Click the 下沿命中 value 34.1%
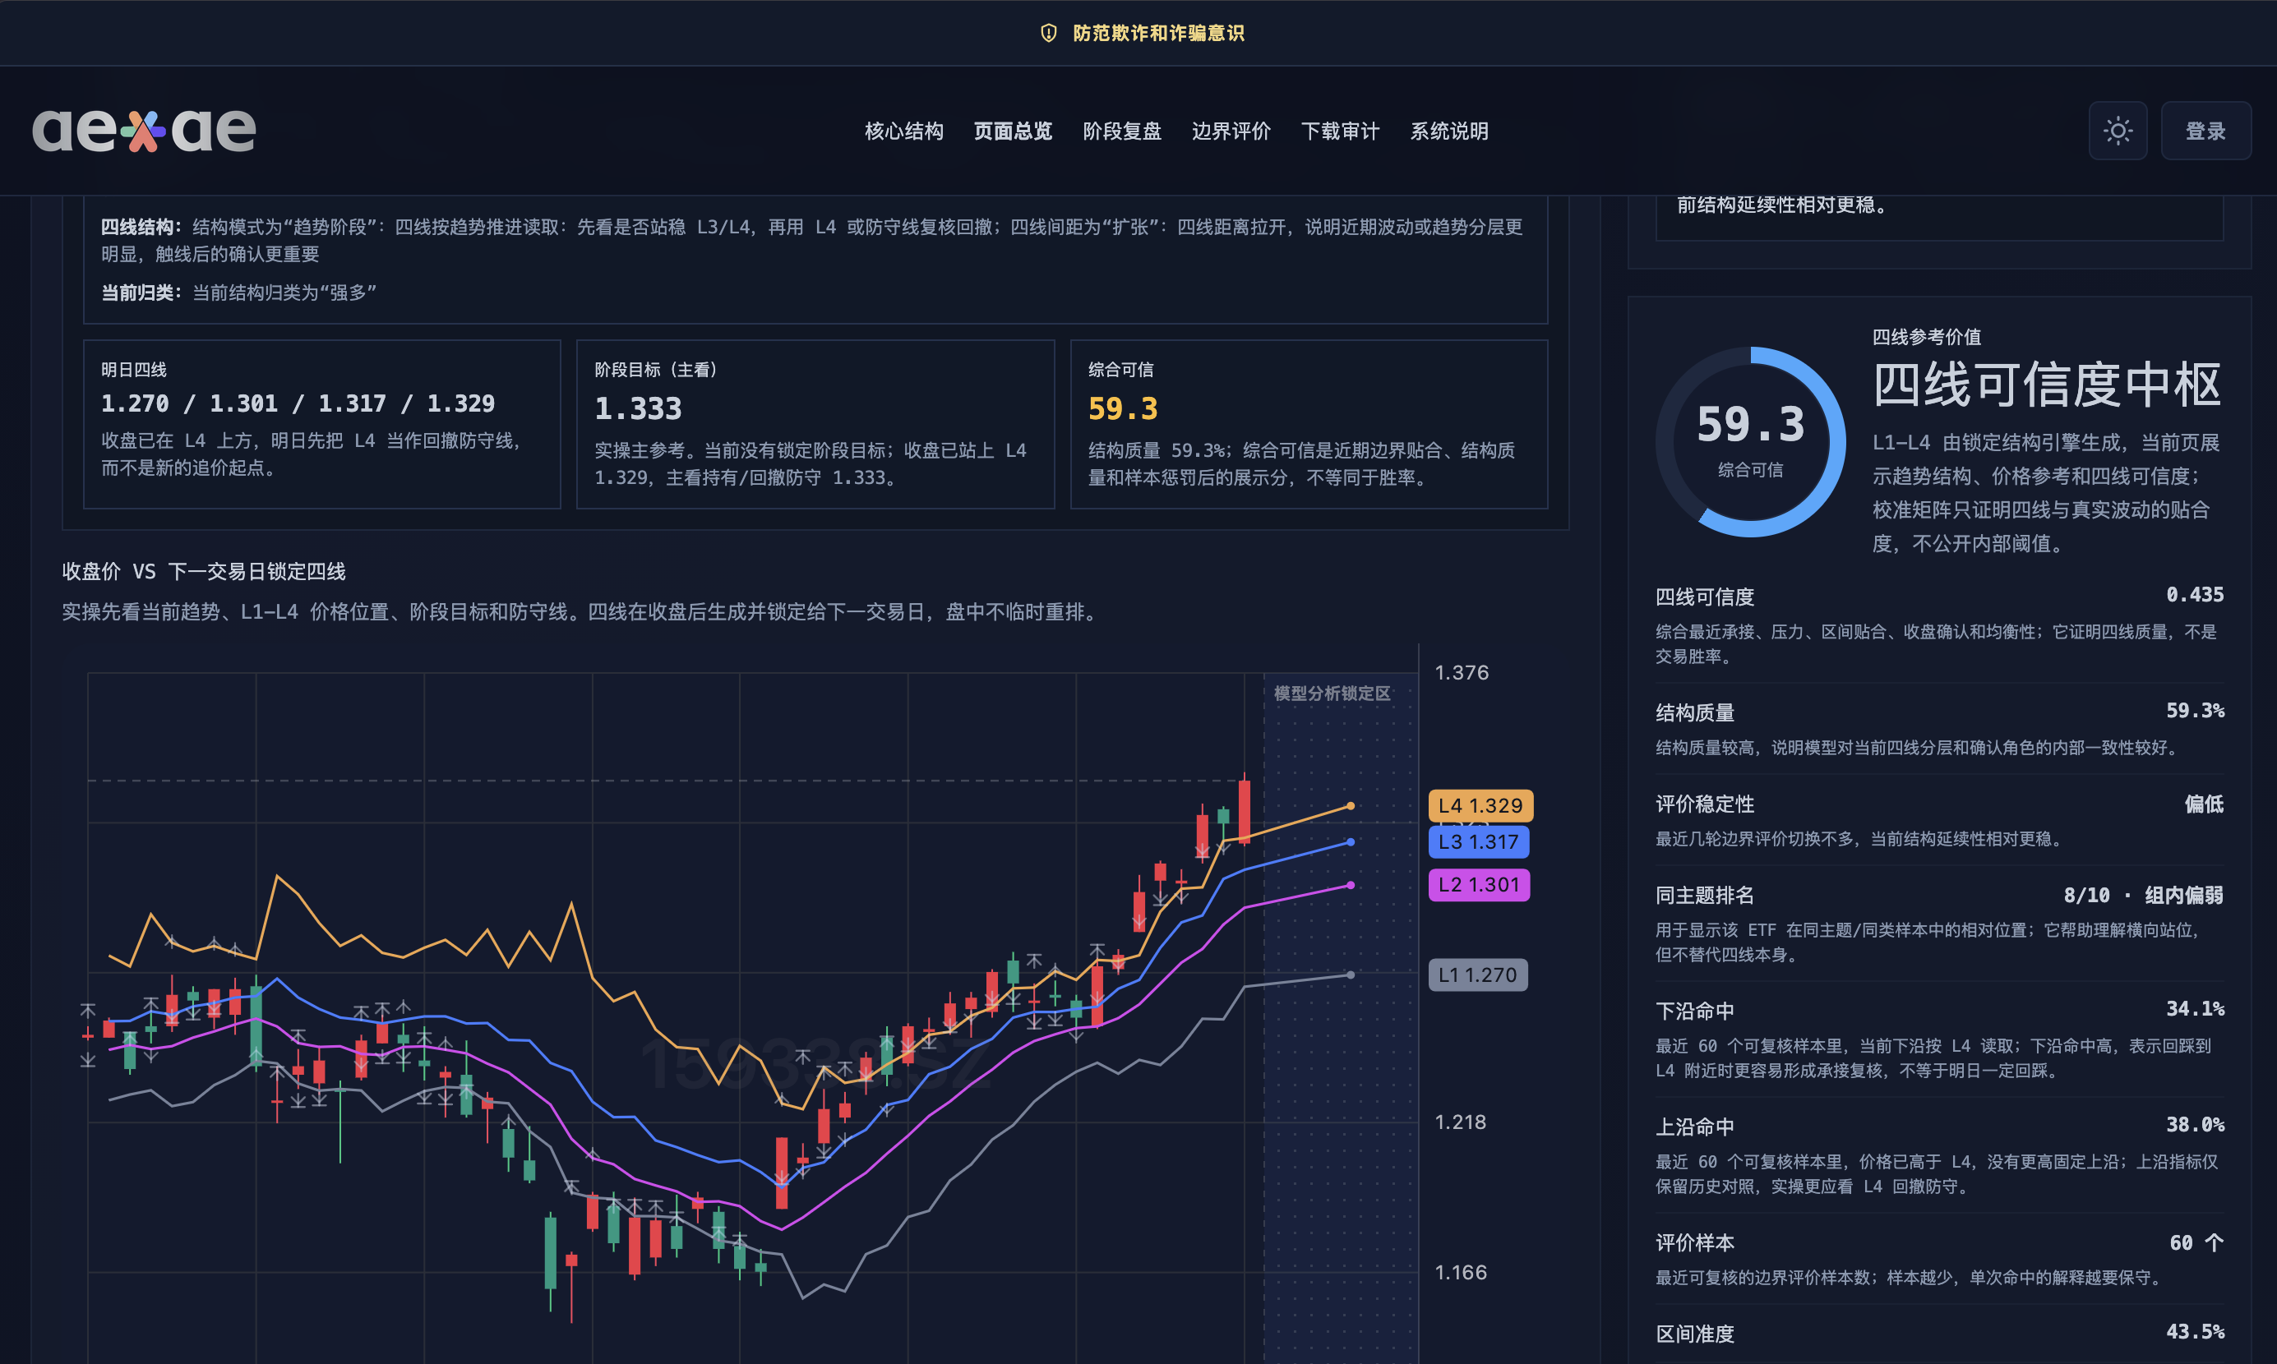 tap(2194, 1008)
